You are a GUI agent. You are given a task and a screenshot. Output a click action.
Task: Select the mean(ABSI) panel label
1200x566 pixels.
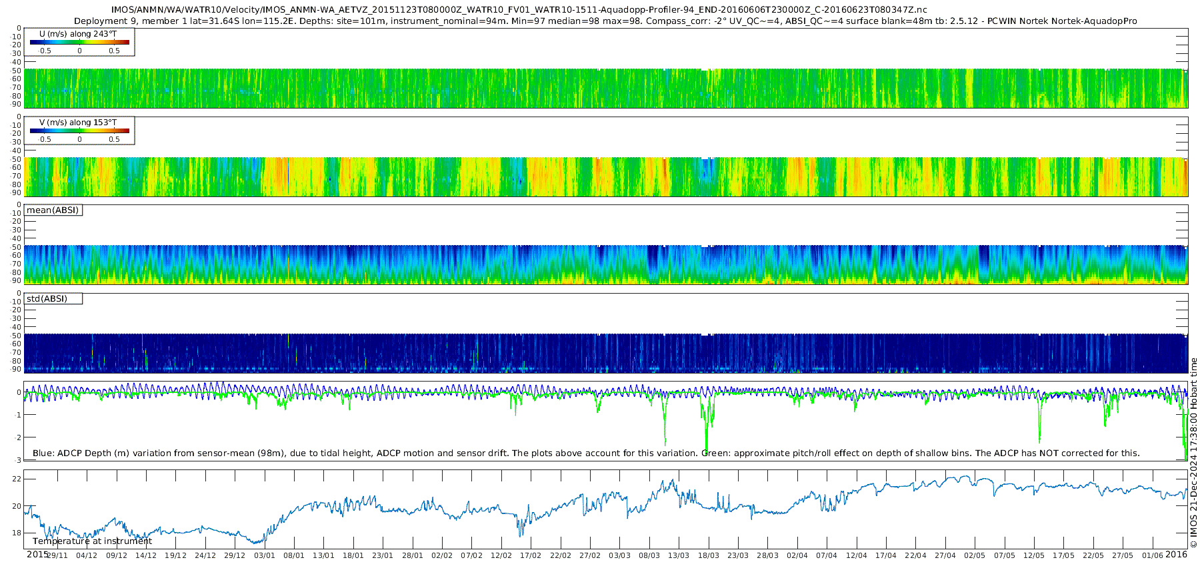(x=53, y=210)
